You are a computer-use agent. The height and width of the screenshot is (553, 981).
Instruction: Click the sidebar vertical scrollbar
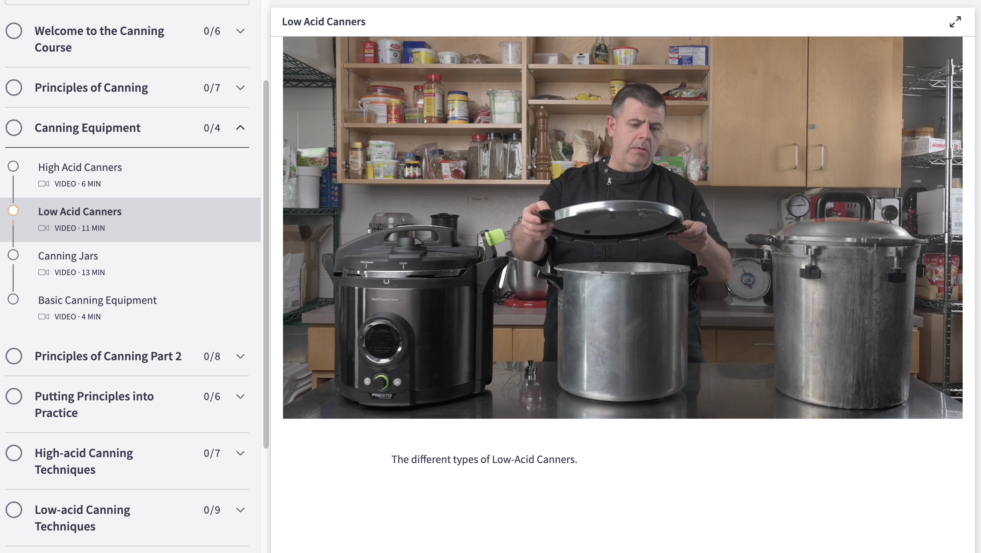click(x=266, y=264)
